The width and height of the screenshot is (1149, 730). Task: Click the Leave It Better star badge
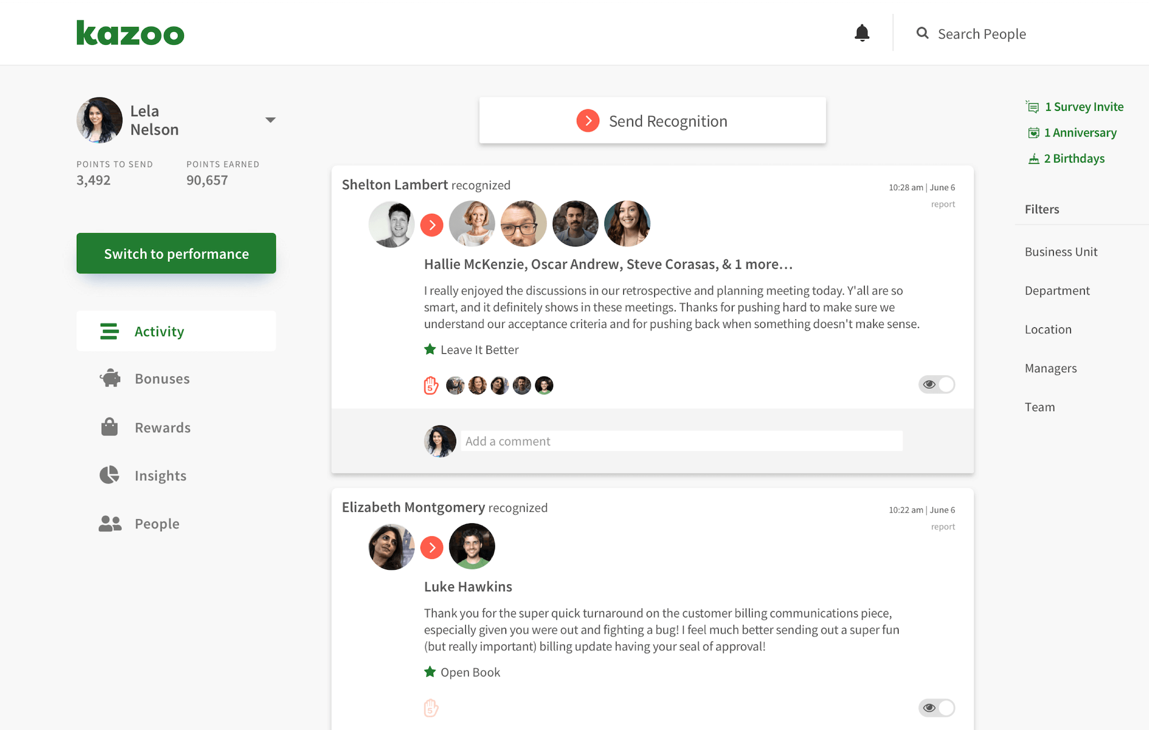point(429,349)
